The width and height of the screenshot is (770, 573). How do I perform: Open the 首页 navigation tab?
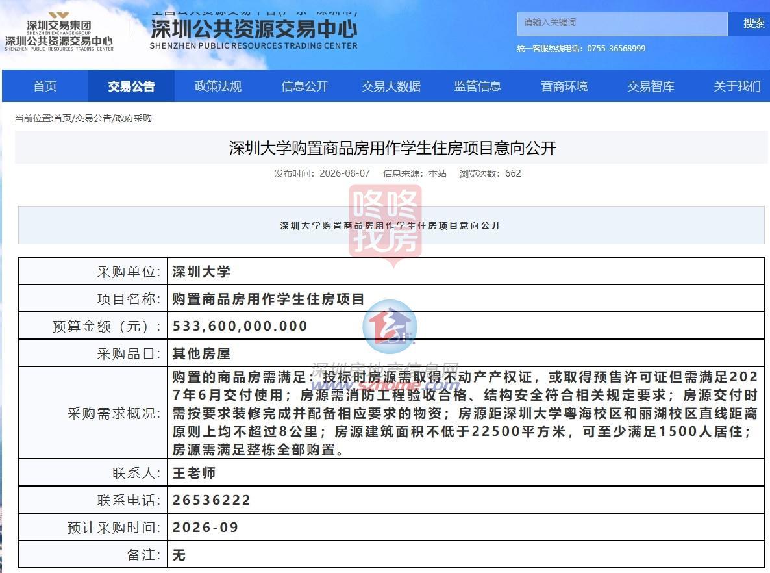(45, 86)
